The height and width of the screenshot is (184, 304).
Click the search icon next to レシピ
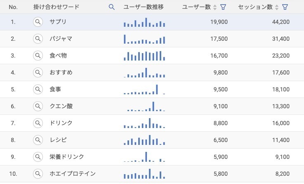(38, 140)
